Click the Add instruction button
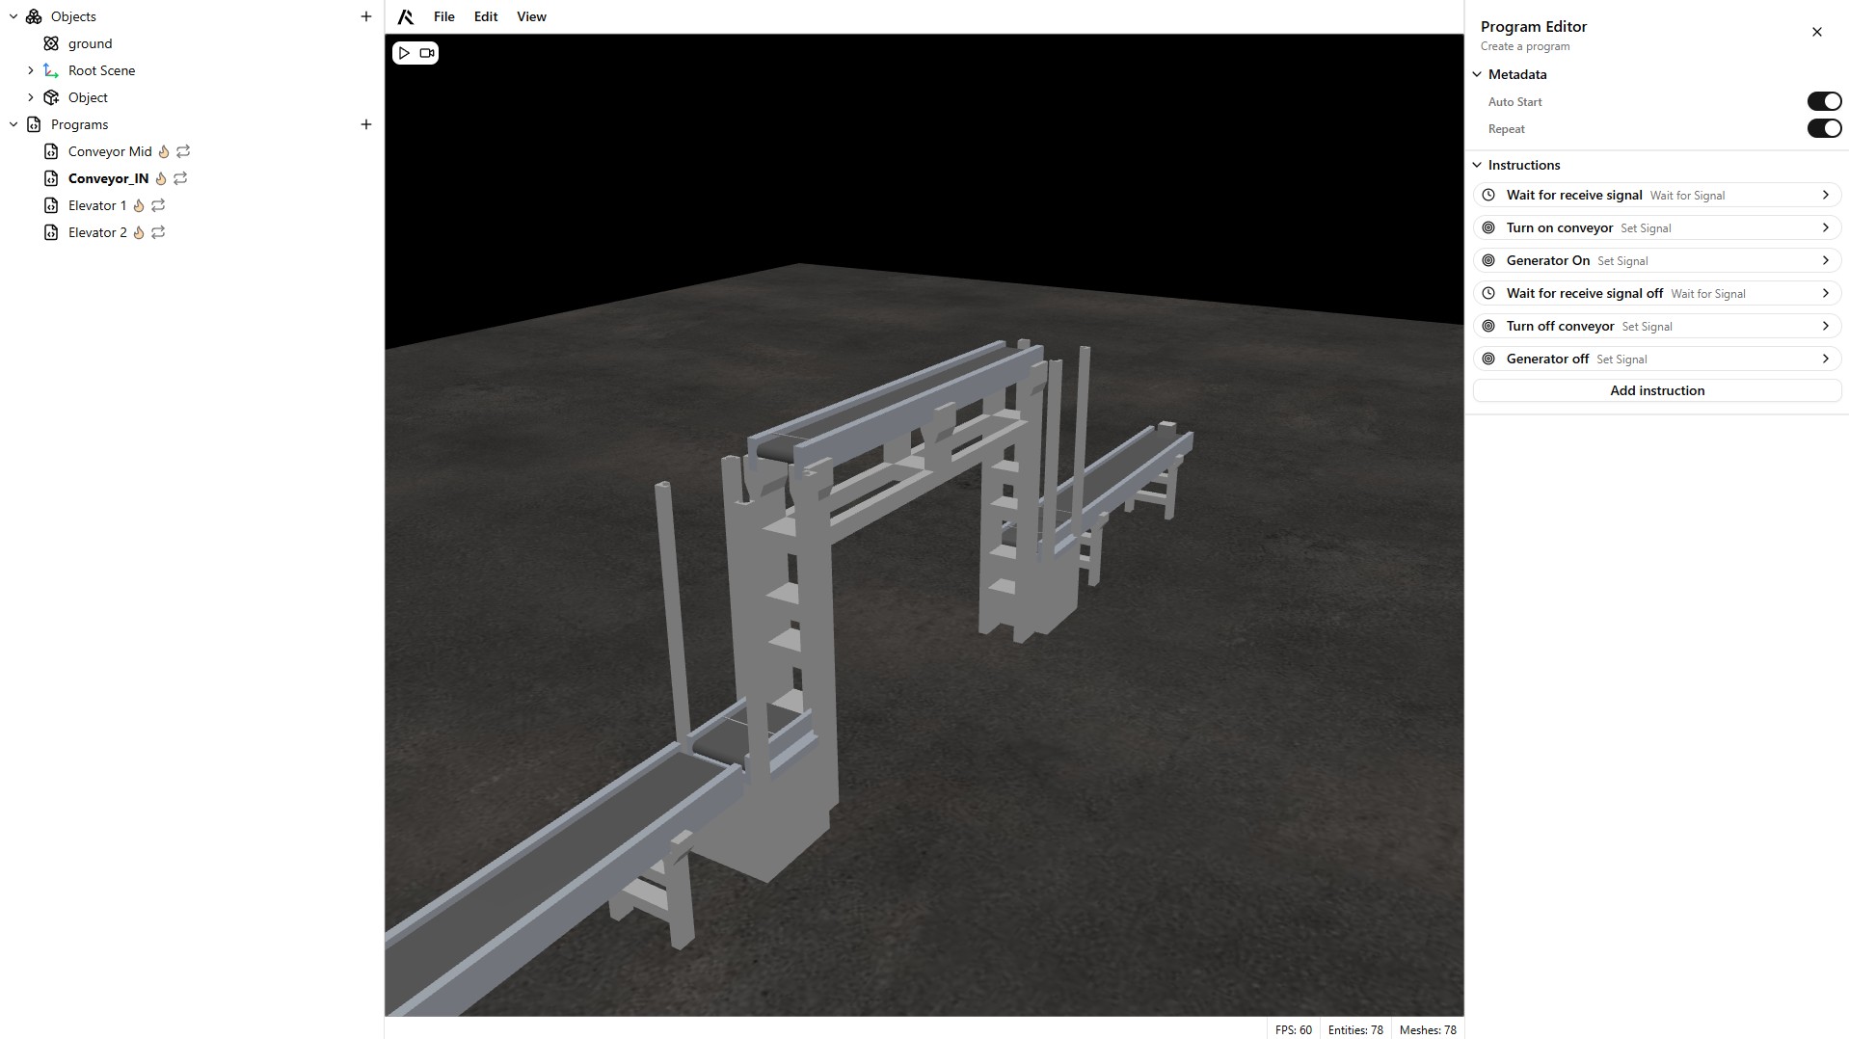This screenshot has height=1039, width=1849. 1656,390
